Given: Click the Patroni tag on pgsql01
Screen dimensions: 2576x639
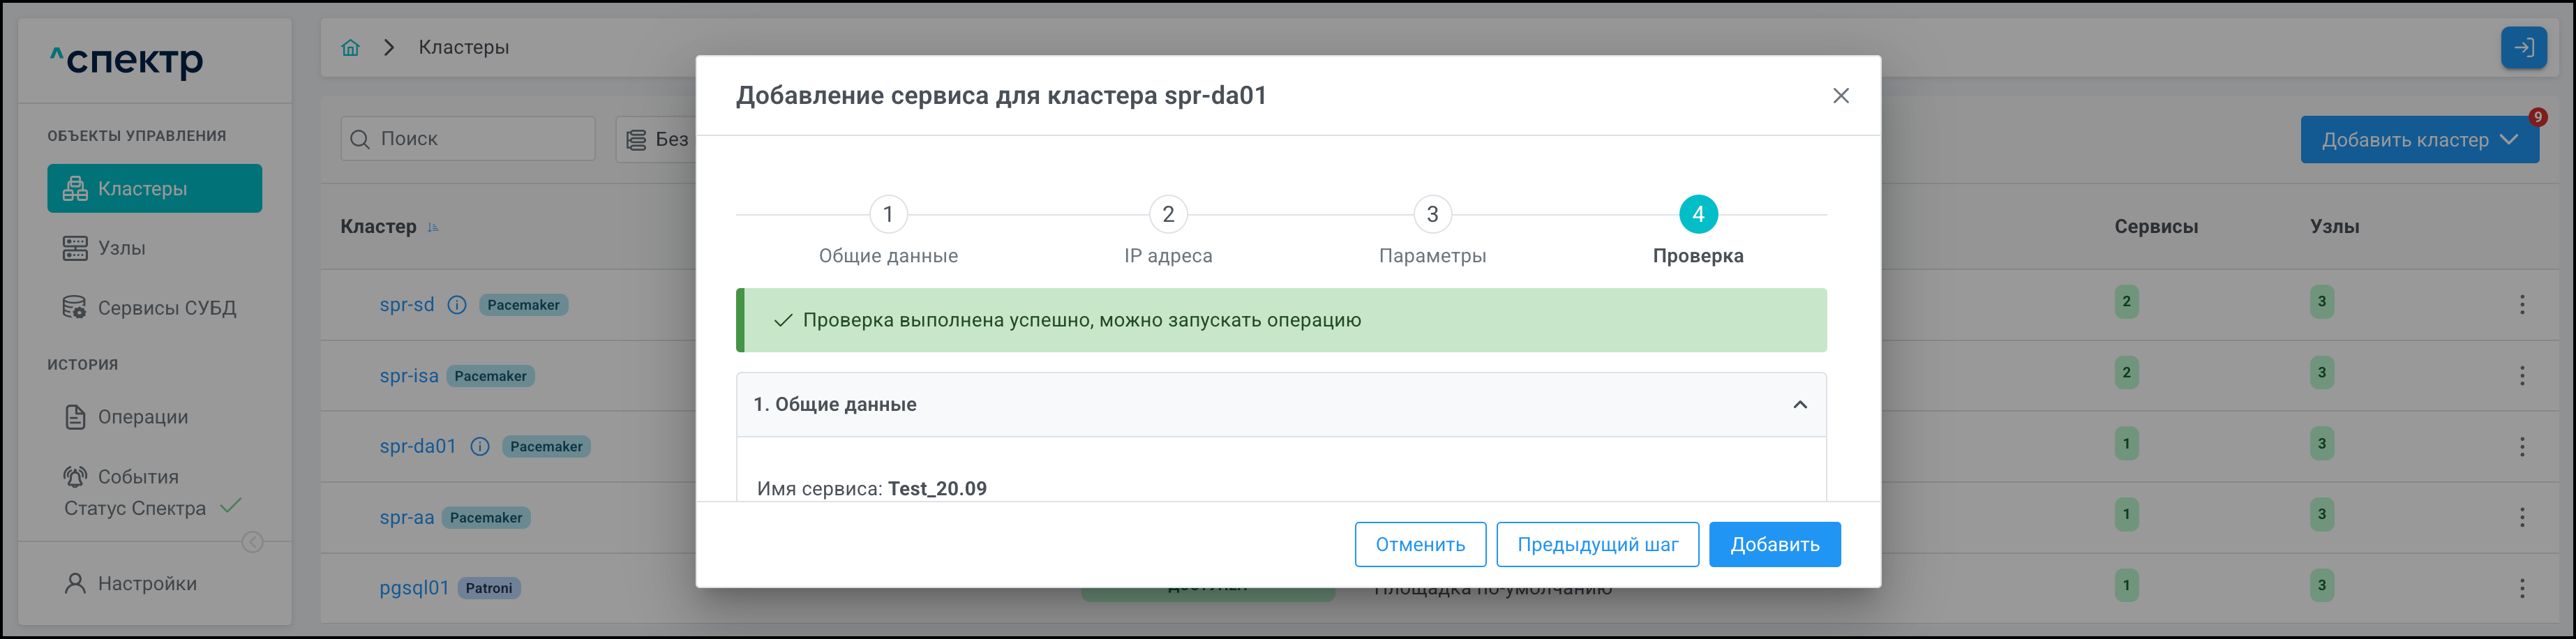Looking at the screenshot, I should click(489, 588).
